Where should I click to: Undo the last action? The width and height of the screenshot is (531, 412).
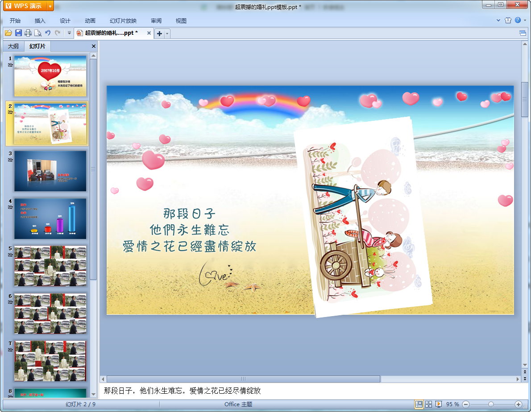(48, 33)
